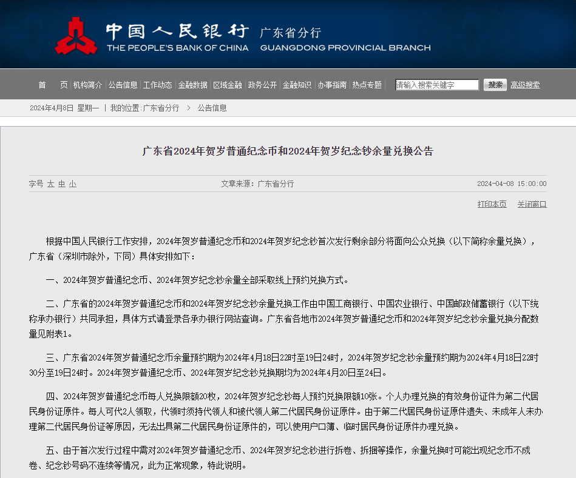576x478 pixels.
Task: Focus the search keyword input field
Action: 437,85
